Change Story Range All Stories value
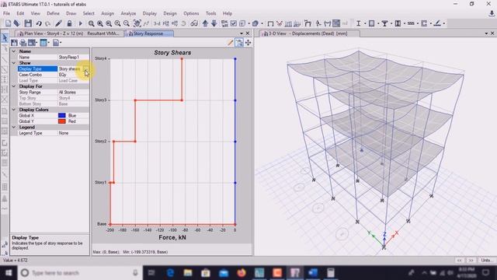497x280 pixels. (x=74, y=92)
